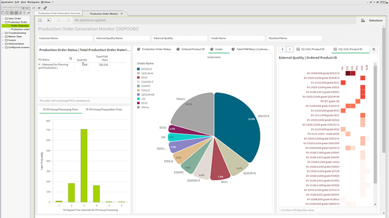Close the Production Order Monitor tab
Image resolution: width=389 pixels, height=218 pixels.
point(122,13)
